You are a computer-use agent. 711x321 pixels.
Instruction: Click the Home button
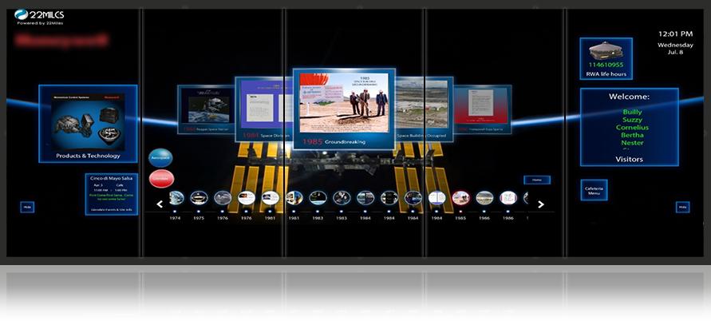(537, 180)
